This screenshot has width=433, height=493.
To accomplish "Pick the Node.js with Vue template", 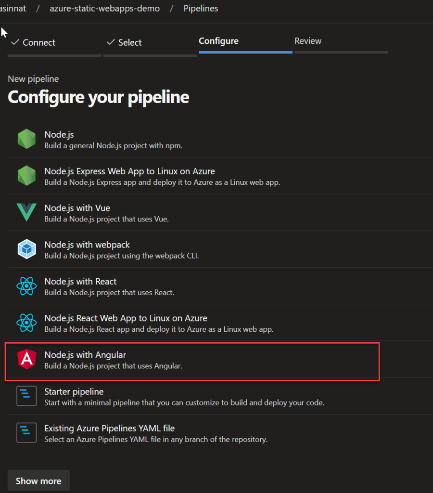I will [77, 208].
